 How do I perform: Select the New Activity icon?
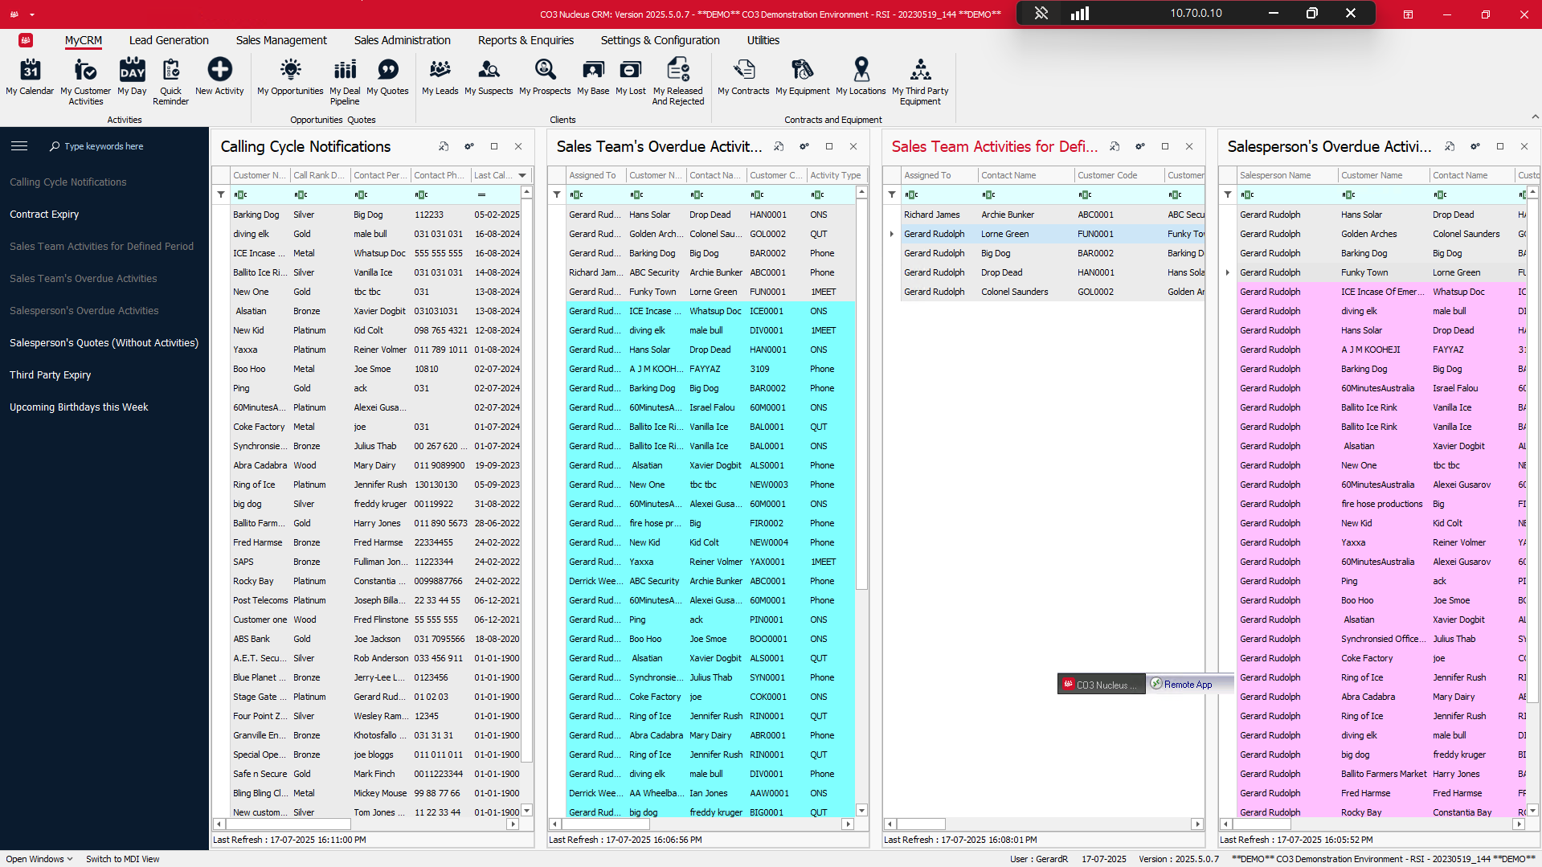219,78
